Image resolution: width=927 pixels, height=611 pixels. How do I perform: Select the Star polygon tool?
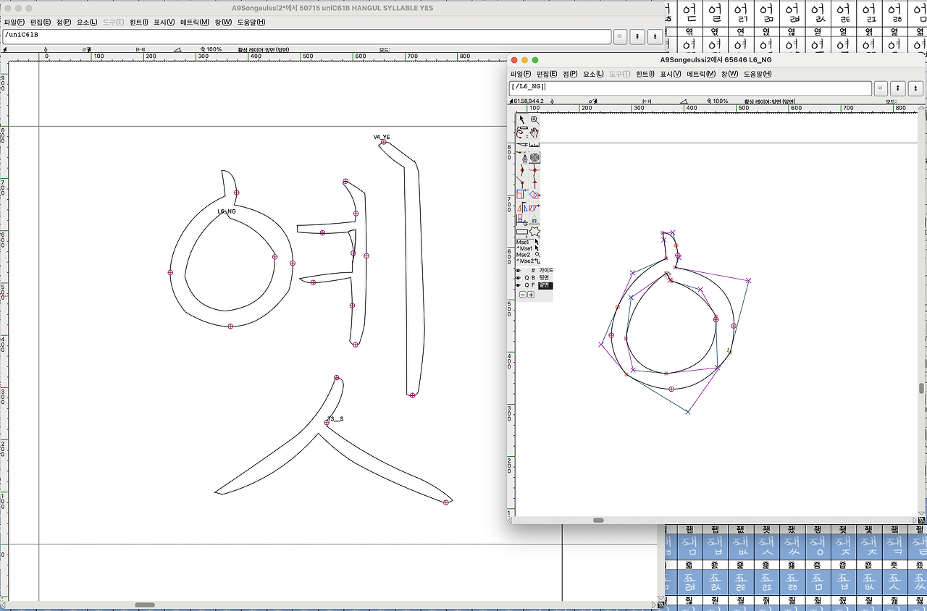534,232
